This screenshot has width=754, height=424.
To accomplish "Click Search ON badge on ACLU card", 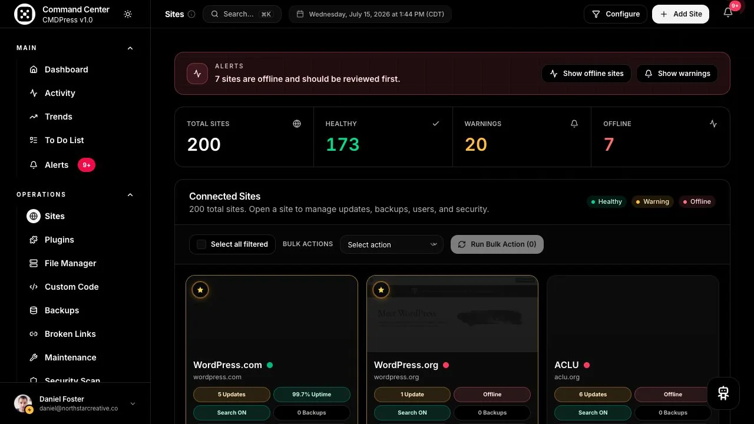I will 593,413.
